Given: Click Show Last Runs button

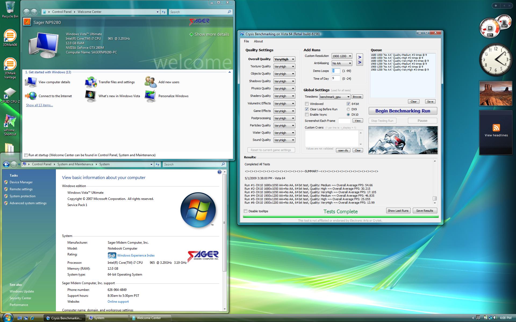Looking at the screenshot, I should [x=398, y=211].
